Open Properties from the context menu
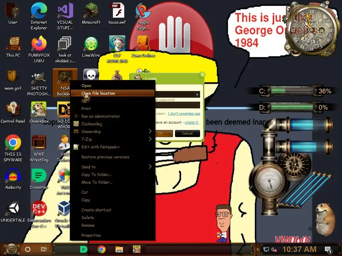This screenshot has height=256, width=342. pos(113,235)
